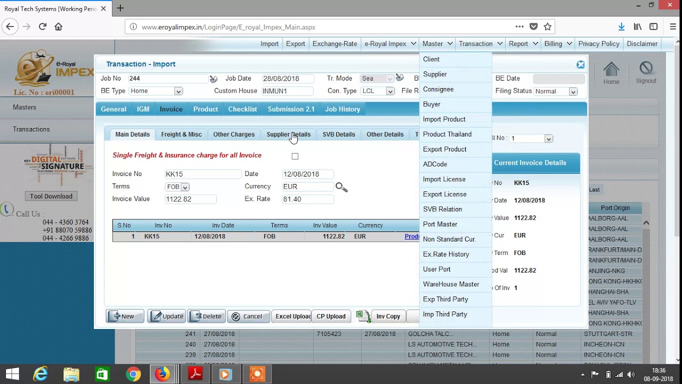This screenshot has height=384, width=682.
Task: Click the Invoice No input field
Action: (x=203, y=174)
